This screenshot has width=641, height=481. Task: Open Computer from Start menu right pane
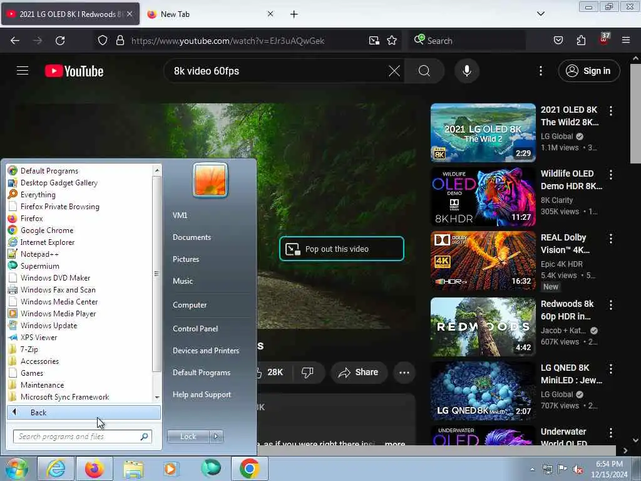(x=190, y=305)
